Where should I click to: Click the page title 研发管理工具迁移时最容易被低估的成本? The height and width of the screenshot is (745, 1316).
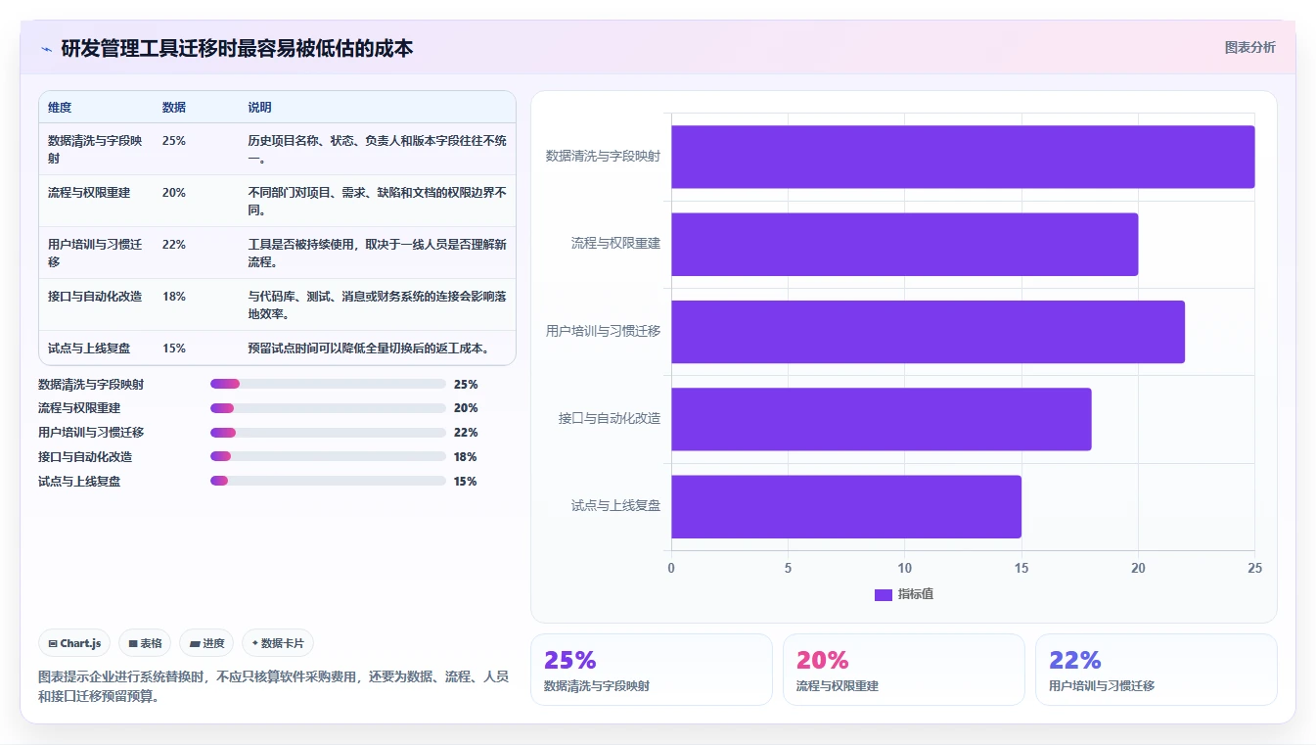pyautogui.click(x=237, y=48)
